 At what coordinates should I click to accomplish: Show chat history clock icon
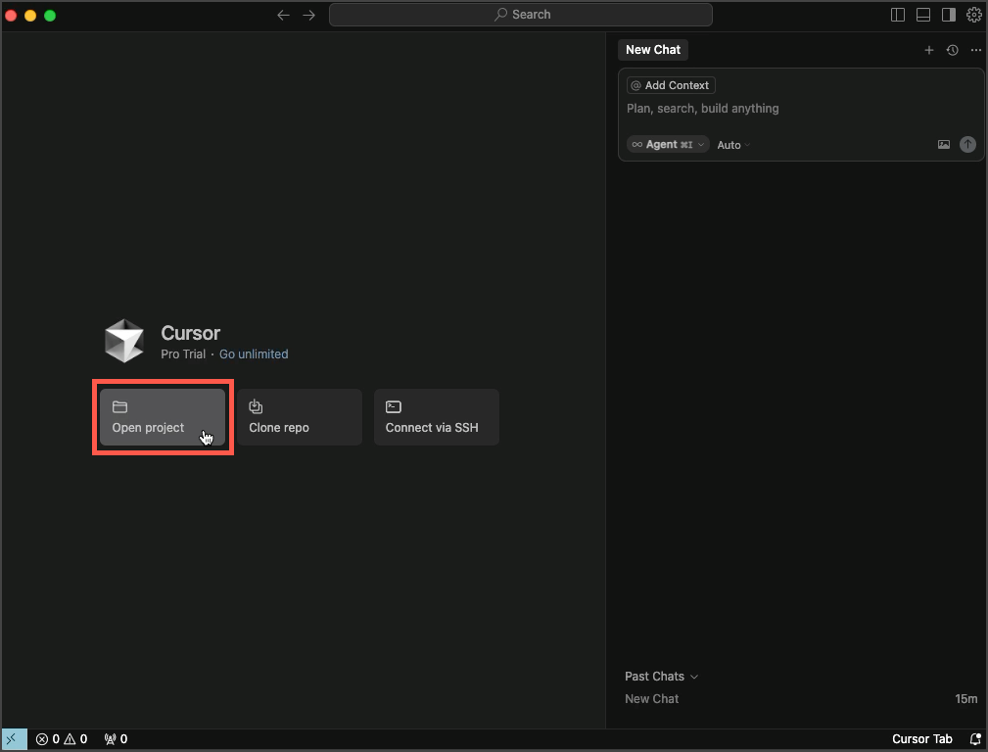click(952, 50)
